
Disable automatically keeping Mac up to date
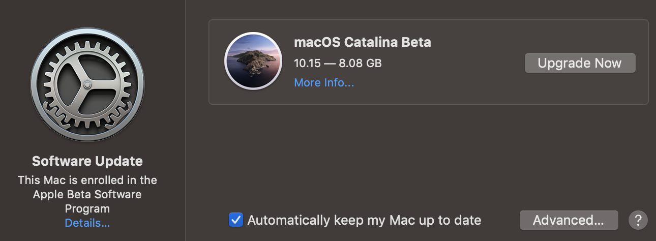(x=235, y=220)
